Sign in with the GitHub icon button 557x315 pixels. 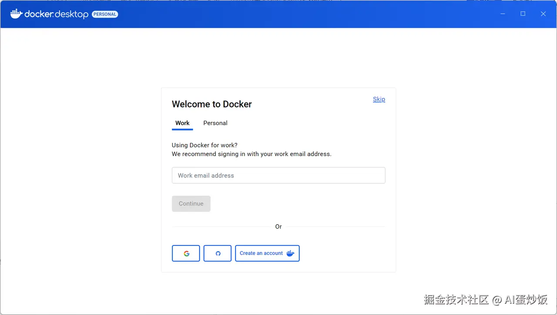click(218, 253)
